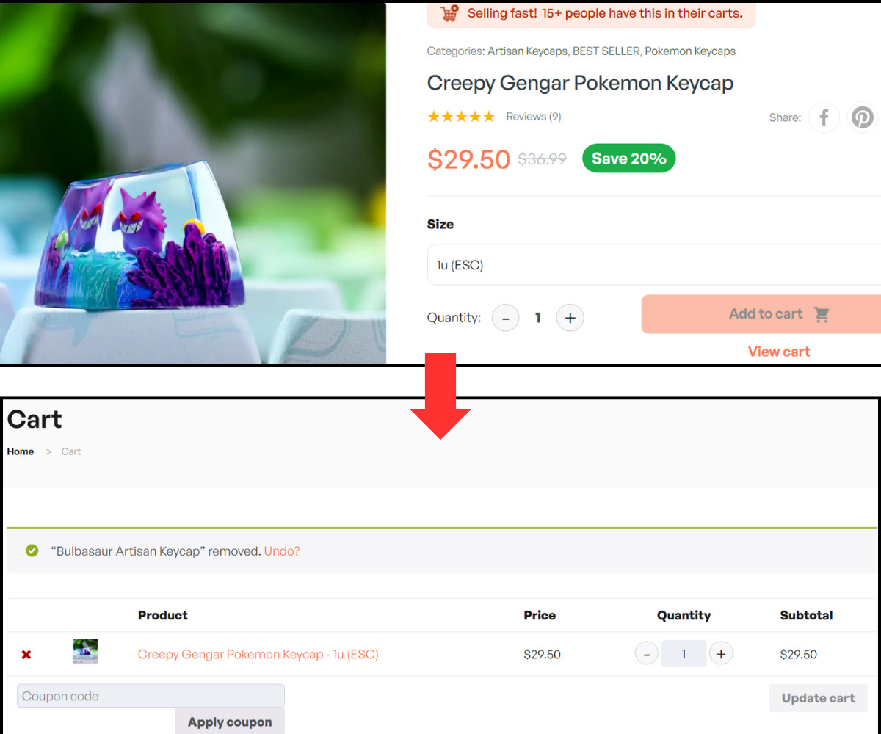Click the cart quantity field showing 1
This screenshot has height=734, width=881.
[684, 653]
